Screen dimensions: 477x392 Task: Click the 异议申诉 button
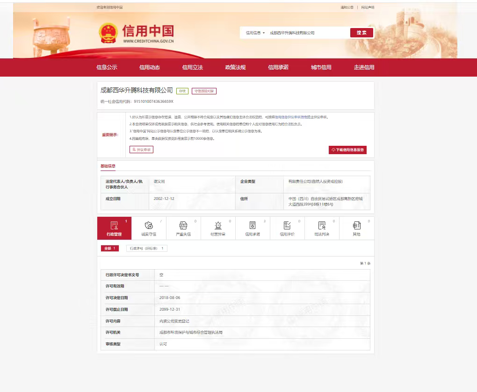click(x=141, y=150)
